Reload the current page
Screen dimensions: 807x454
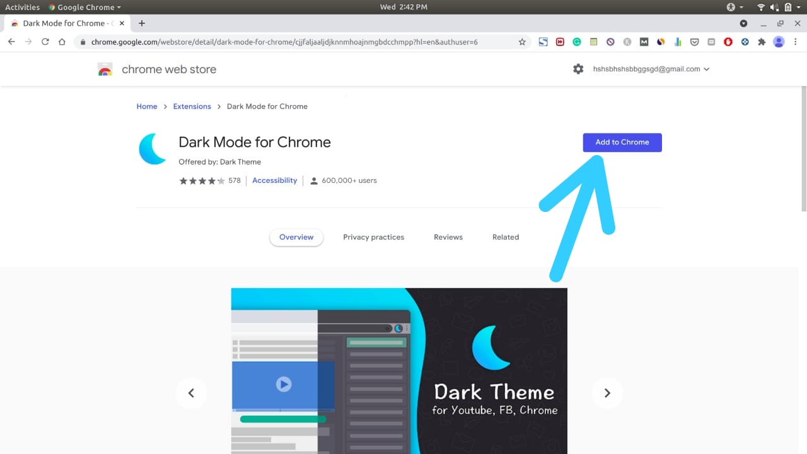(45, 42)
